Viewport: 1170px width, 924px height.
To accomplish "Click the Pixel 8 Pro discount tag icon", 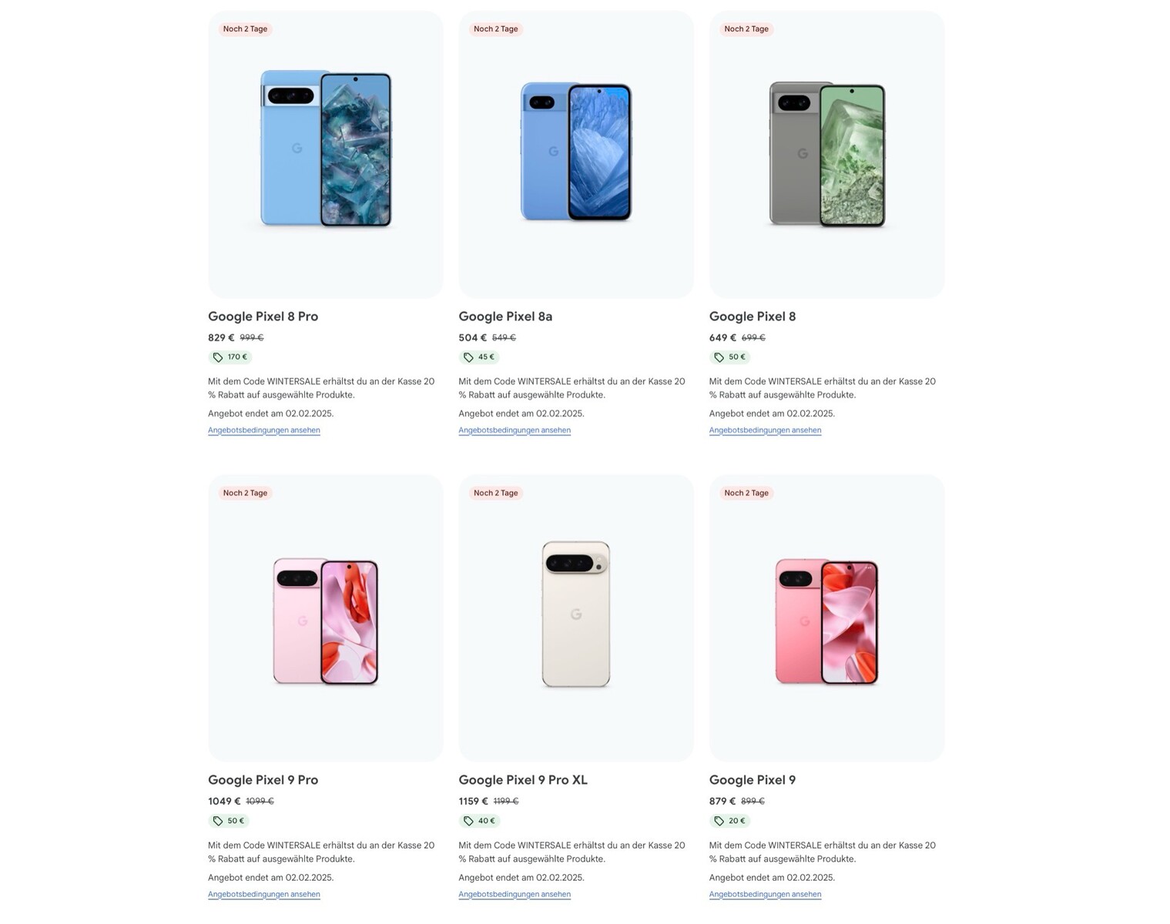I will [x=218, y=357].
